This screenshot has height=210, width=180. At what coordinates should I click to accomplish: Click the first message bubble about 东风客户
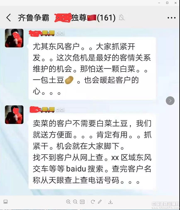coord(92,69)
